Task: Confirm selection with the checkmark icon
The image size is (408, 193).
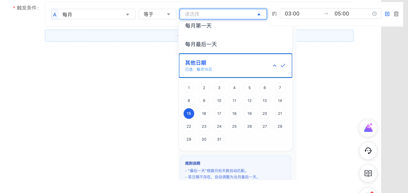Action: pyautogui.click(x=283, y=65)
